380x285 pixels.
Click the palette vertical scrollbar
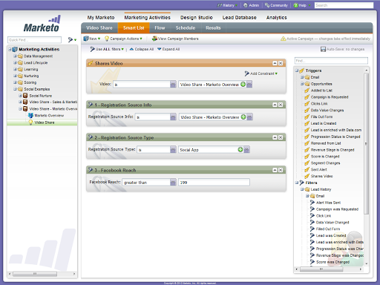367,143
